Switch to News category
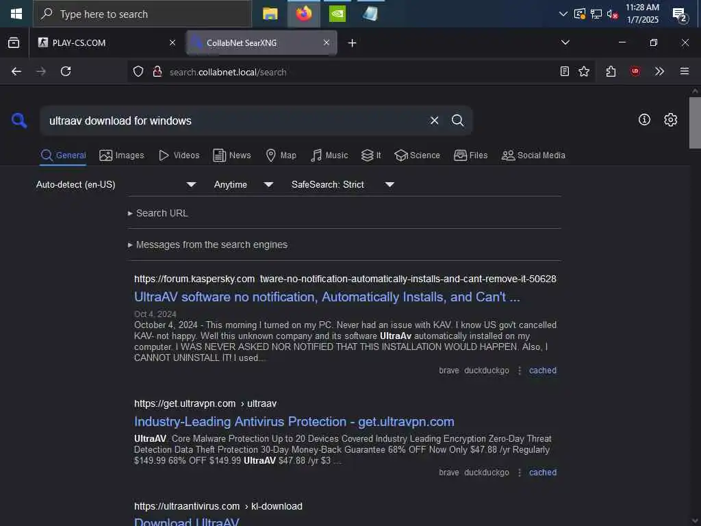This screenshot has height=526, width=701. point(232,155)
